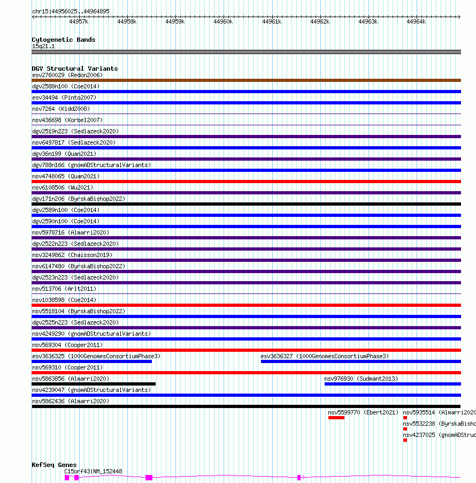Click the black bar under nsv5863856
Viewport: 476px width, 483px height.
94,384
